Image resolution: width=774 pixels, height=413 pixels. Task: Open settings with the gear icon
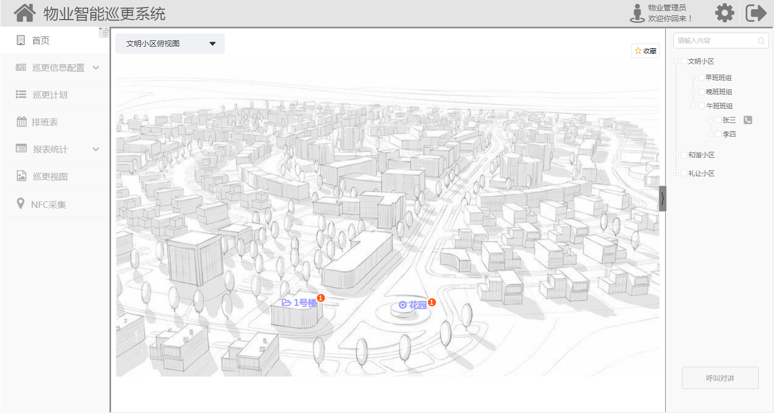724,13
